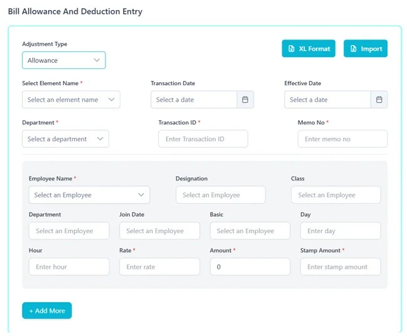The width and height of the screenshot is (407, 336).
Task: Select the Effective Date text field
Action: (x=327, y=100)
